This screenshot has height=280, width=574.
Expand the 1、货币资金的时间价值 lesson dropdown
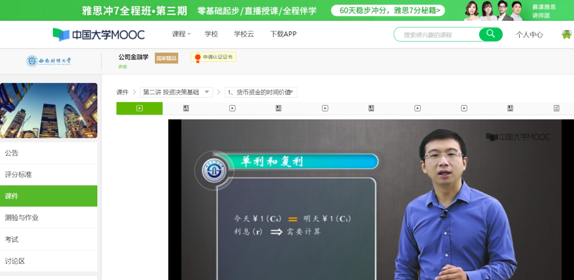261,92
